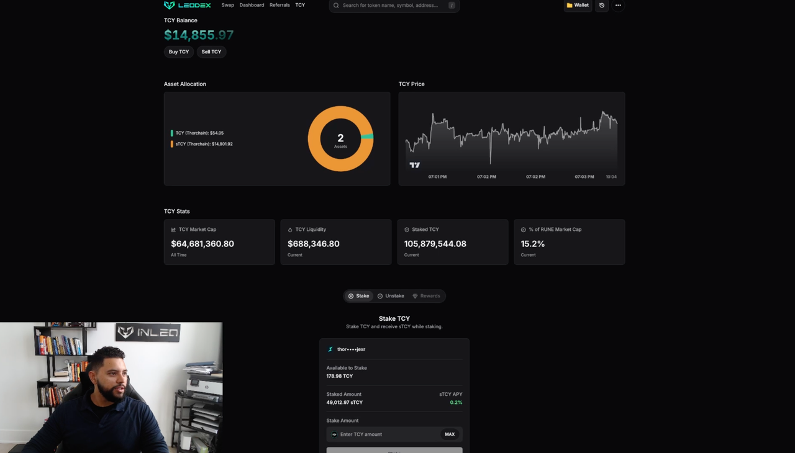This screenshot has height=453, width=795.
Task: Click the 15.2% RUNE market cap value
Action: click(x=533, y=244)
